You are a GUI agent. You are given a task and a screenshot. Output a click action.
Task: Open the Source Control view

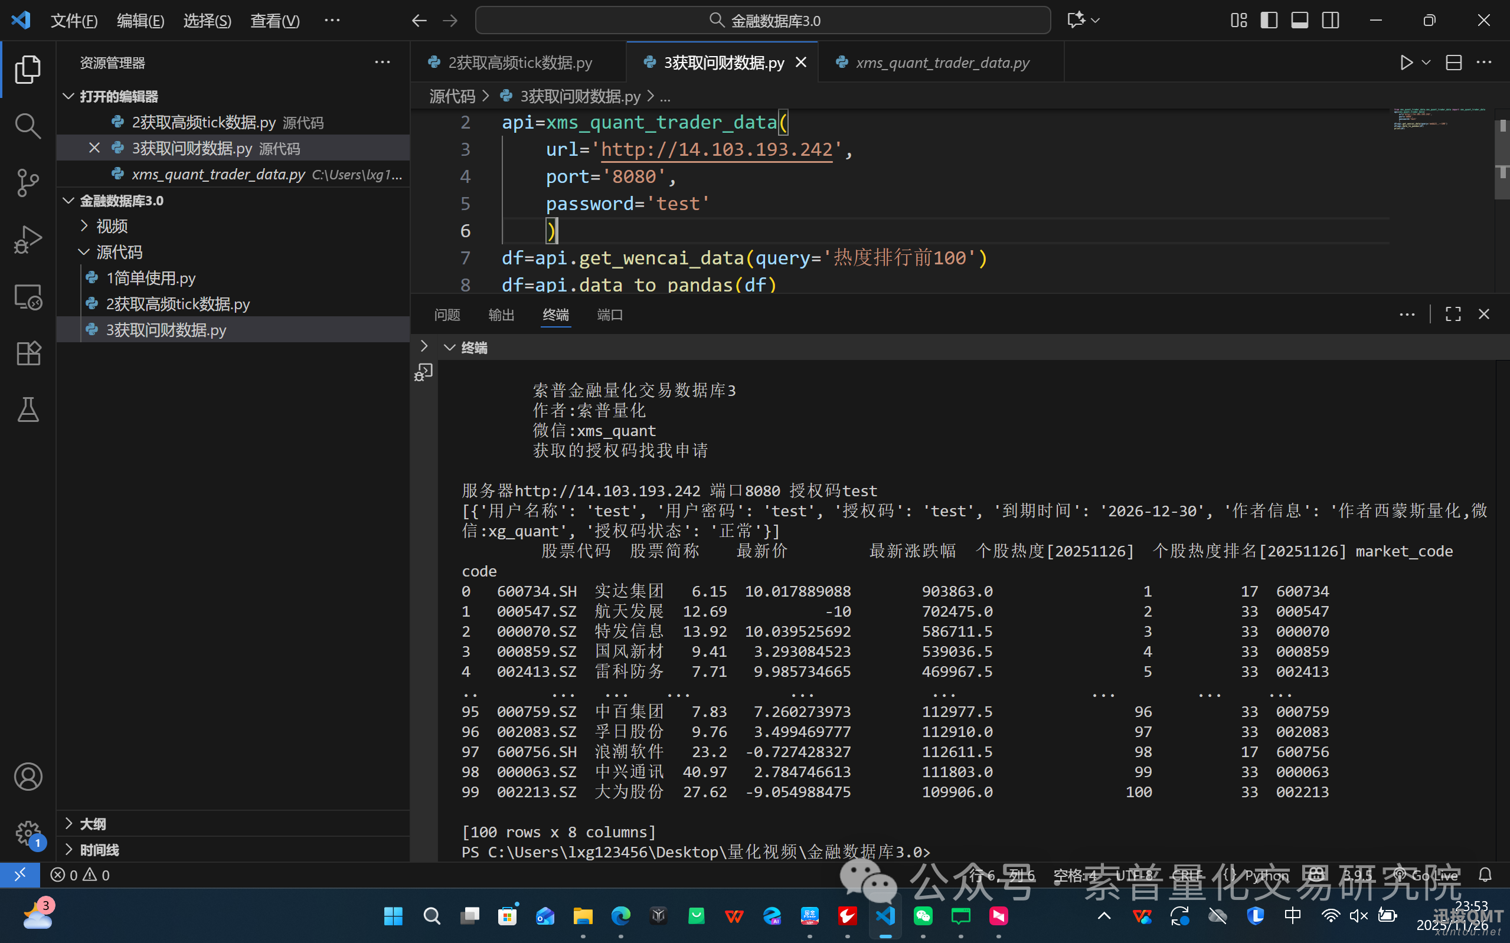tap(27, 182)
